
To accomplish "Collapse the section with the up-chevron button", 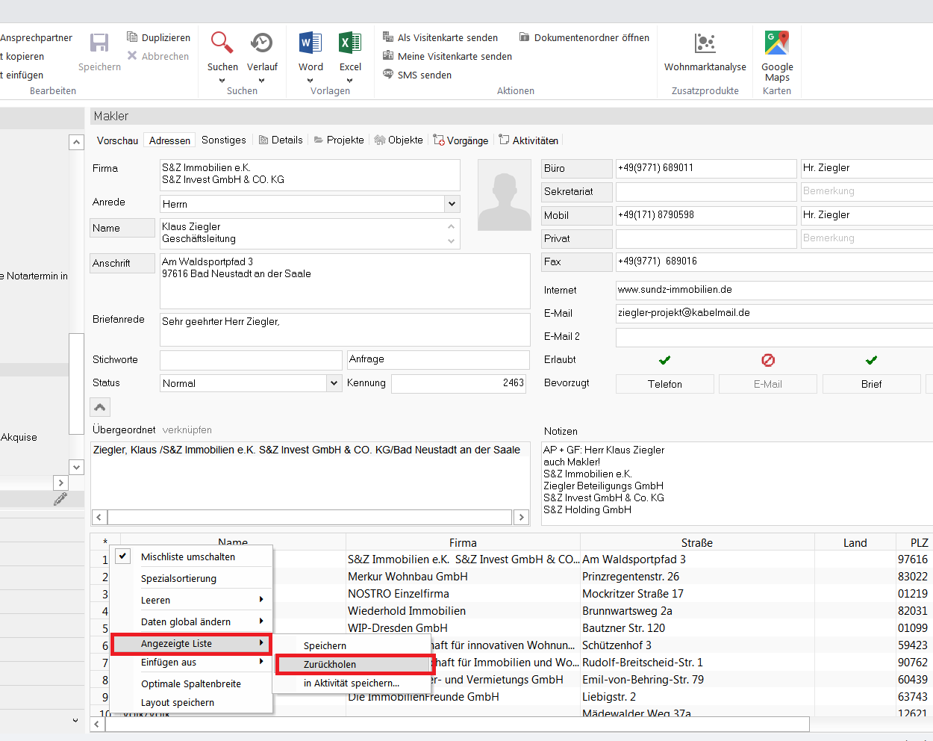I will coord(100,407).
